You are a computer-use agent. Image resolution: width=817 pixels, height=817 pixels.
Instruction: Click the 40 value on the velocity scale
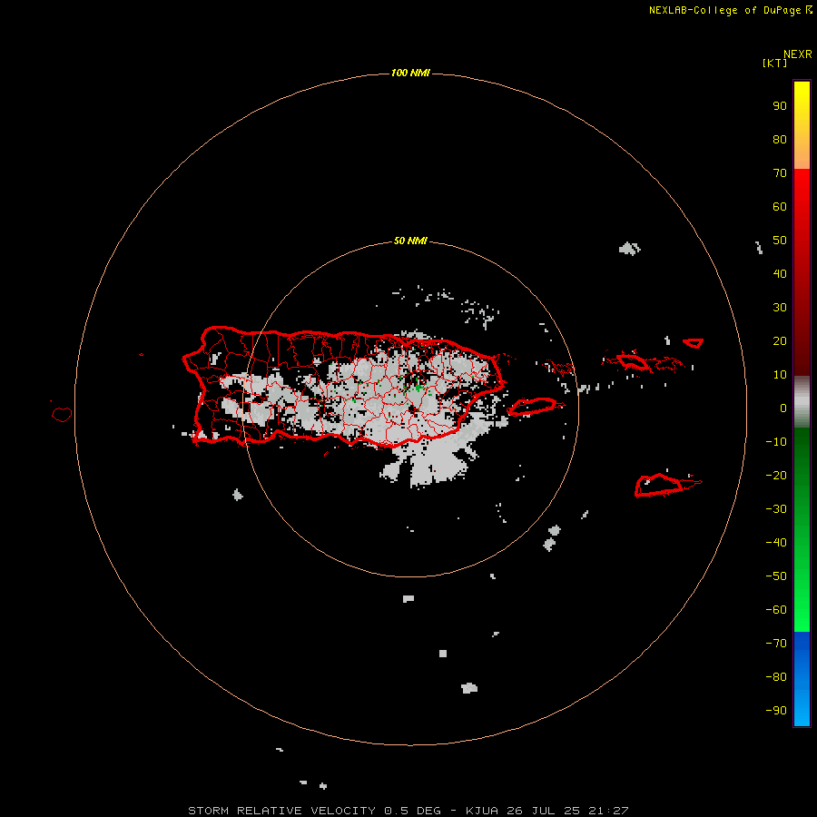point(780,274)
